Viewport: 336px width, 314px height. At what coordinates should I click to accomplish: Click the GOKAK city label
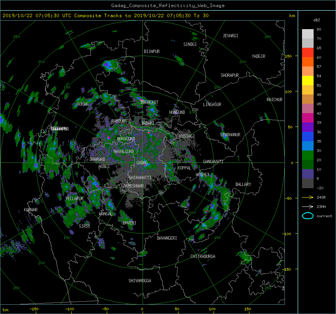click(x=83, y=104)
